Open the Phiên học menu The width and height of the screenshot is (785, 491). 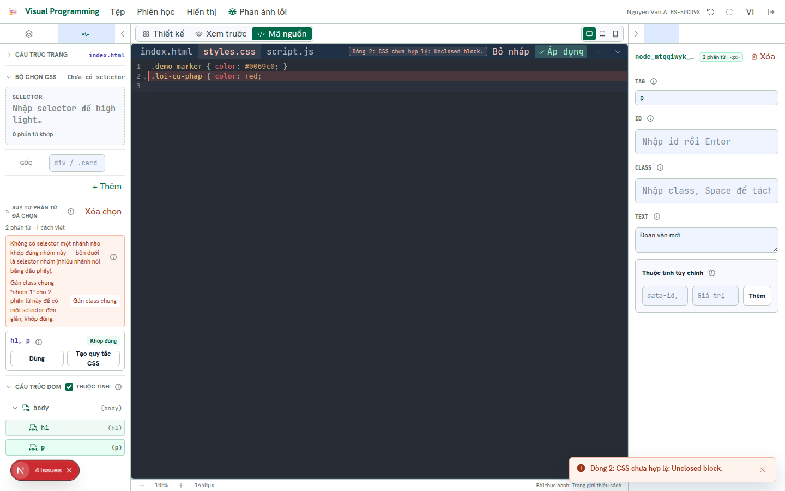(x=156, y=12)
